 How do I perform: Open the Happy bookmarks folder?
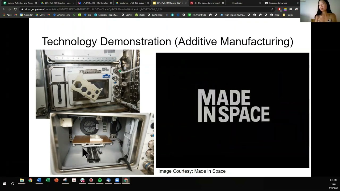(288, 15)
